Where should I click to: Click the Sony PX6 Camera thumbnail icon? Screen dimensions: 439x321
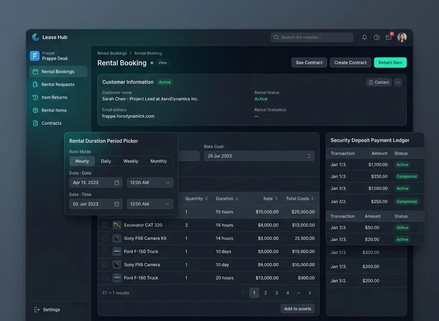point(117,265)
